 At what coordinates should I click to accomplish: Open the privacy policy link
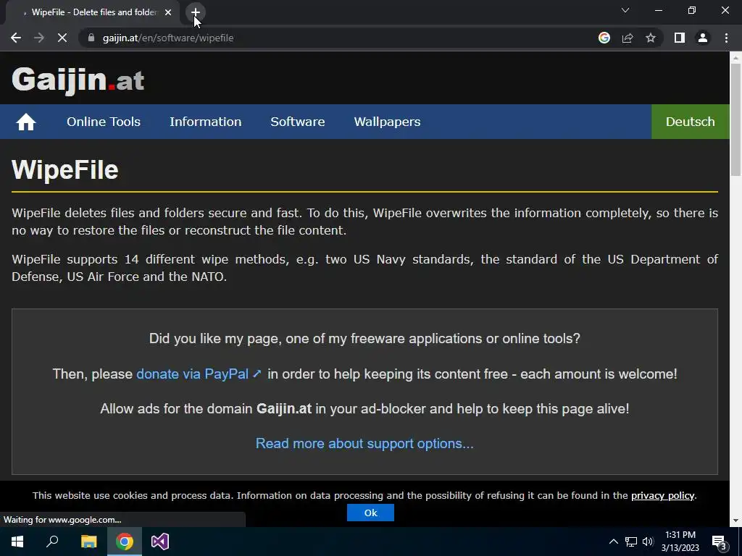pos(662,495)
